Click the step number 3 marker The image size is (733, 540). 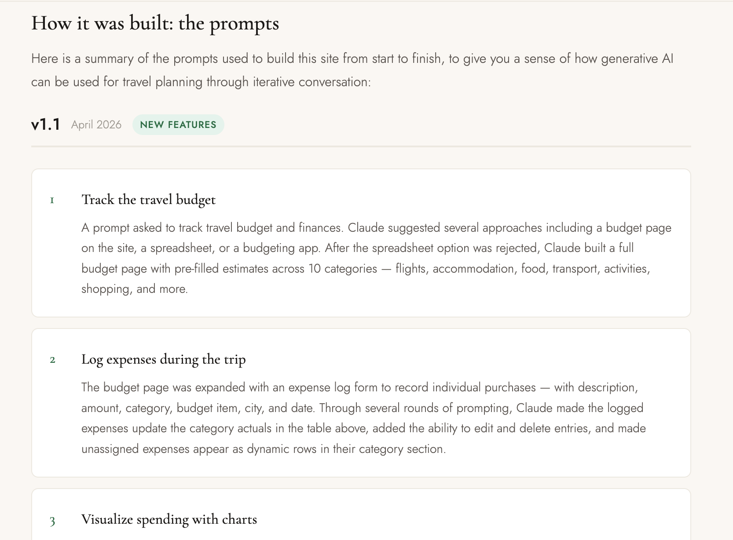pos(52,521)
